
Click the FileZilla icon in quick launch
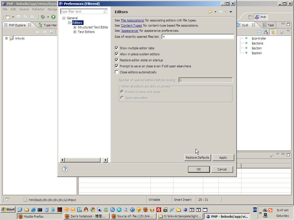(159, 210)
